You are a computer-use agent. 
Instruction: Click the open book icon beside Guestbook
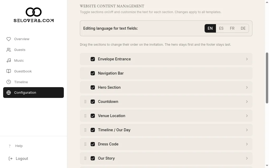(x=9, y=71)
